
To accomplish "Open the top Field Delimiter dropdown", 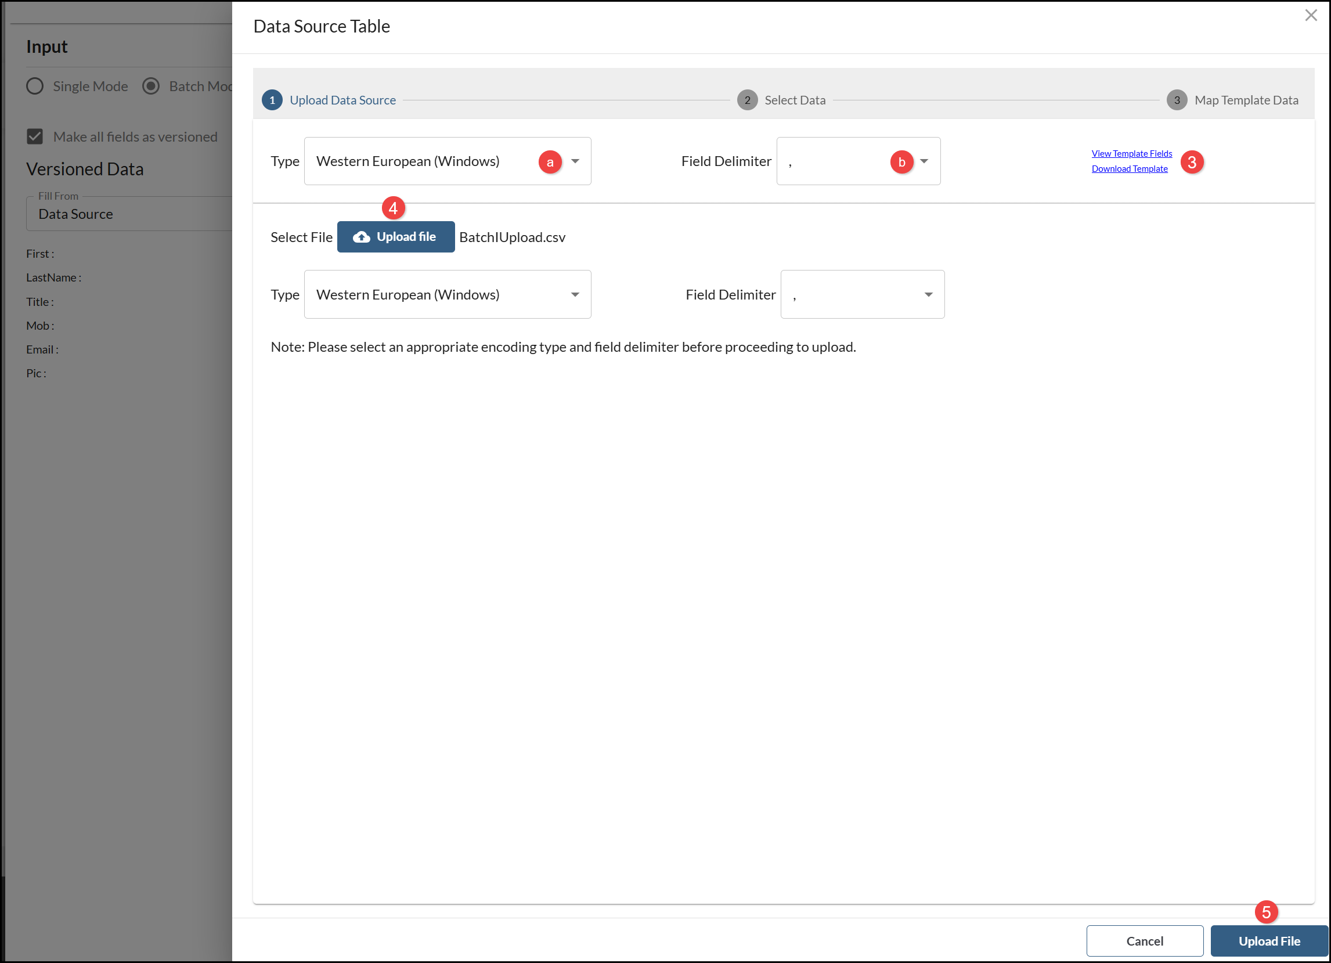I will point(924,161).
